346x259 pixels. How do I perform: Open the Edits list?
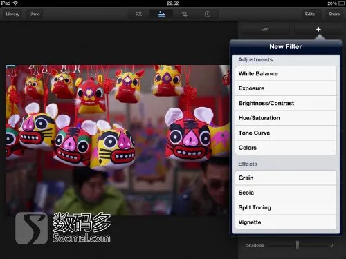pyautogui.click(x=310, y=14)
